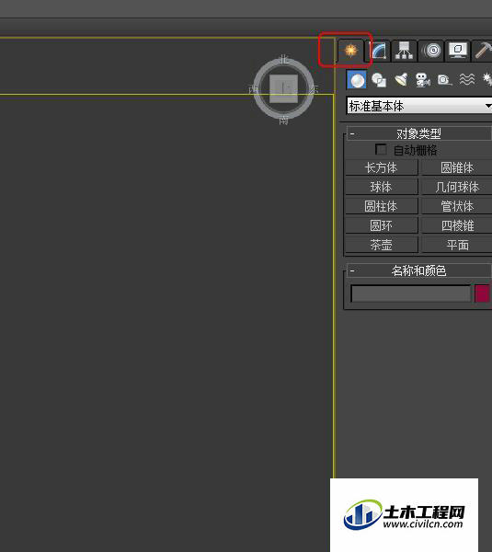Open the crimson object color swatch
492x552 pixels.
482,293
